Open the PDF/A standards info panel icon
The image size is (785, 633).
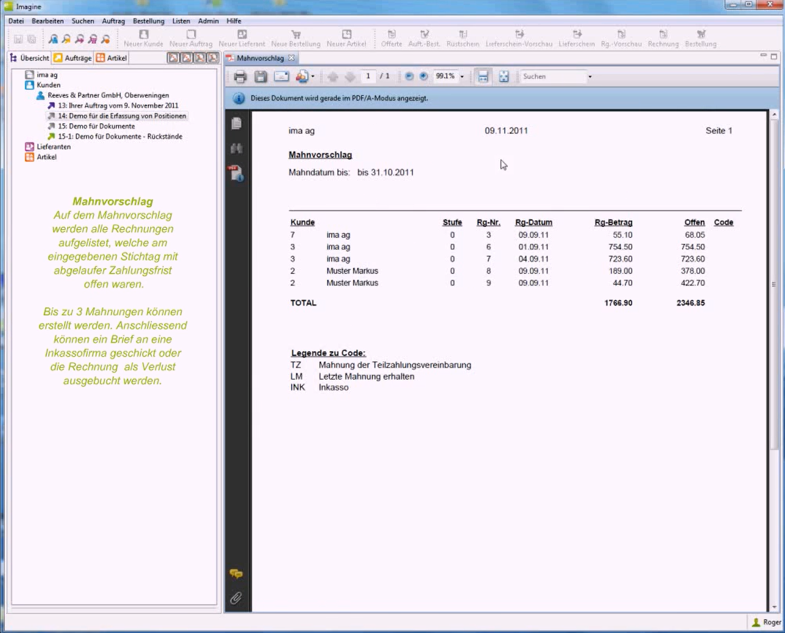click(x=236, y=173)
